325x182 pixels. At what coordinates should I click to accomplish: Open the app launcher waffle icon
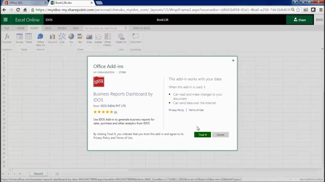(5, 20)
